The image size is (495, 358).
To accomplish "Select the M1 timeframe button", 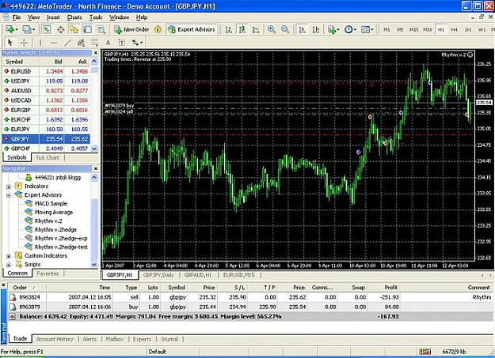I will point(386,29).
